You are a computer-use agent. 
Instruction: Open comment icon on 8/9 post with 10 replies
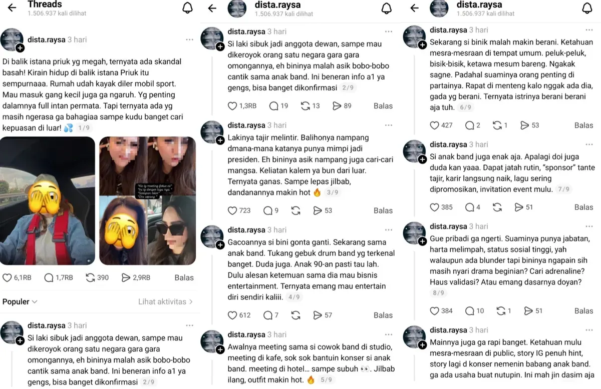[470, 310]
